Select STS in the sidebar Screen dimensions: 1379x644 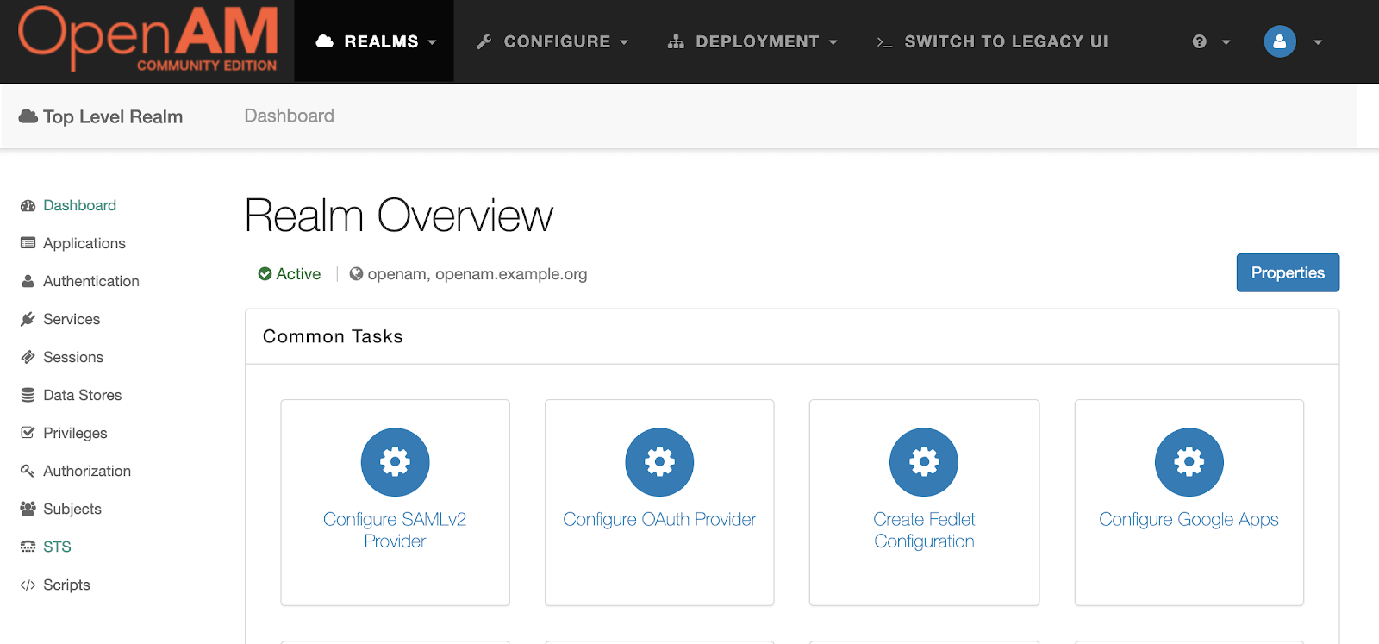pyautogui.click(x=57, y=547)
